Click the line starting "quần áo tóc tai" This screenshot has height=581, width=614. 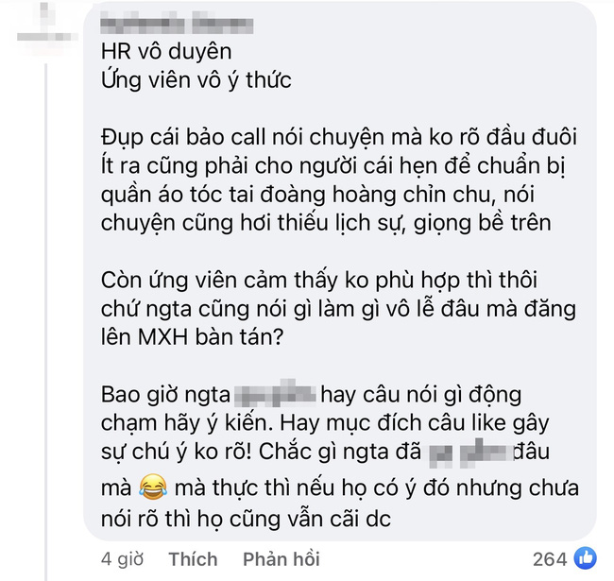(x=317, y=195)
